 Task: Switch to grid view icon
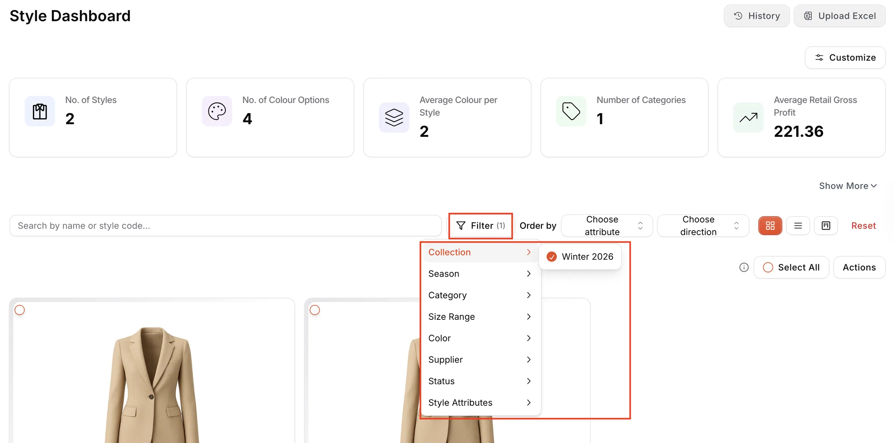pos(770,225)
